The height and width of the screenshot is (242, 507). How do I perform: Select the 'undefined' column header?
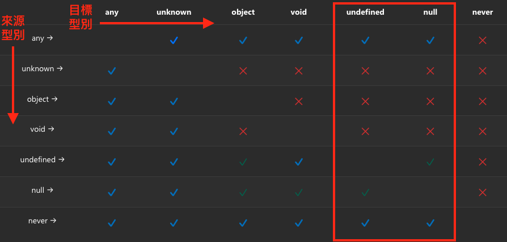(365, 12)
